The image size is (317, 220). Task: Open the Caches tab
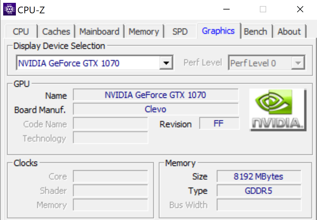[x=56, y=31]
